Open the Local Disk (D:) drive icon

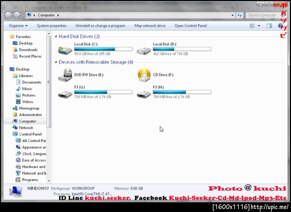[x=144, y=50]
